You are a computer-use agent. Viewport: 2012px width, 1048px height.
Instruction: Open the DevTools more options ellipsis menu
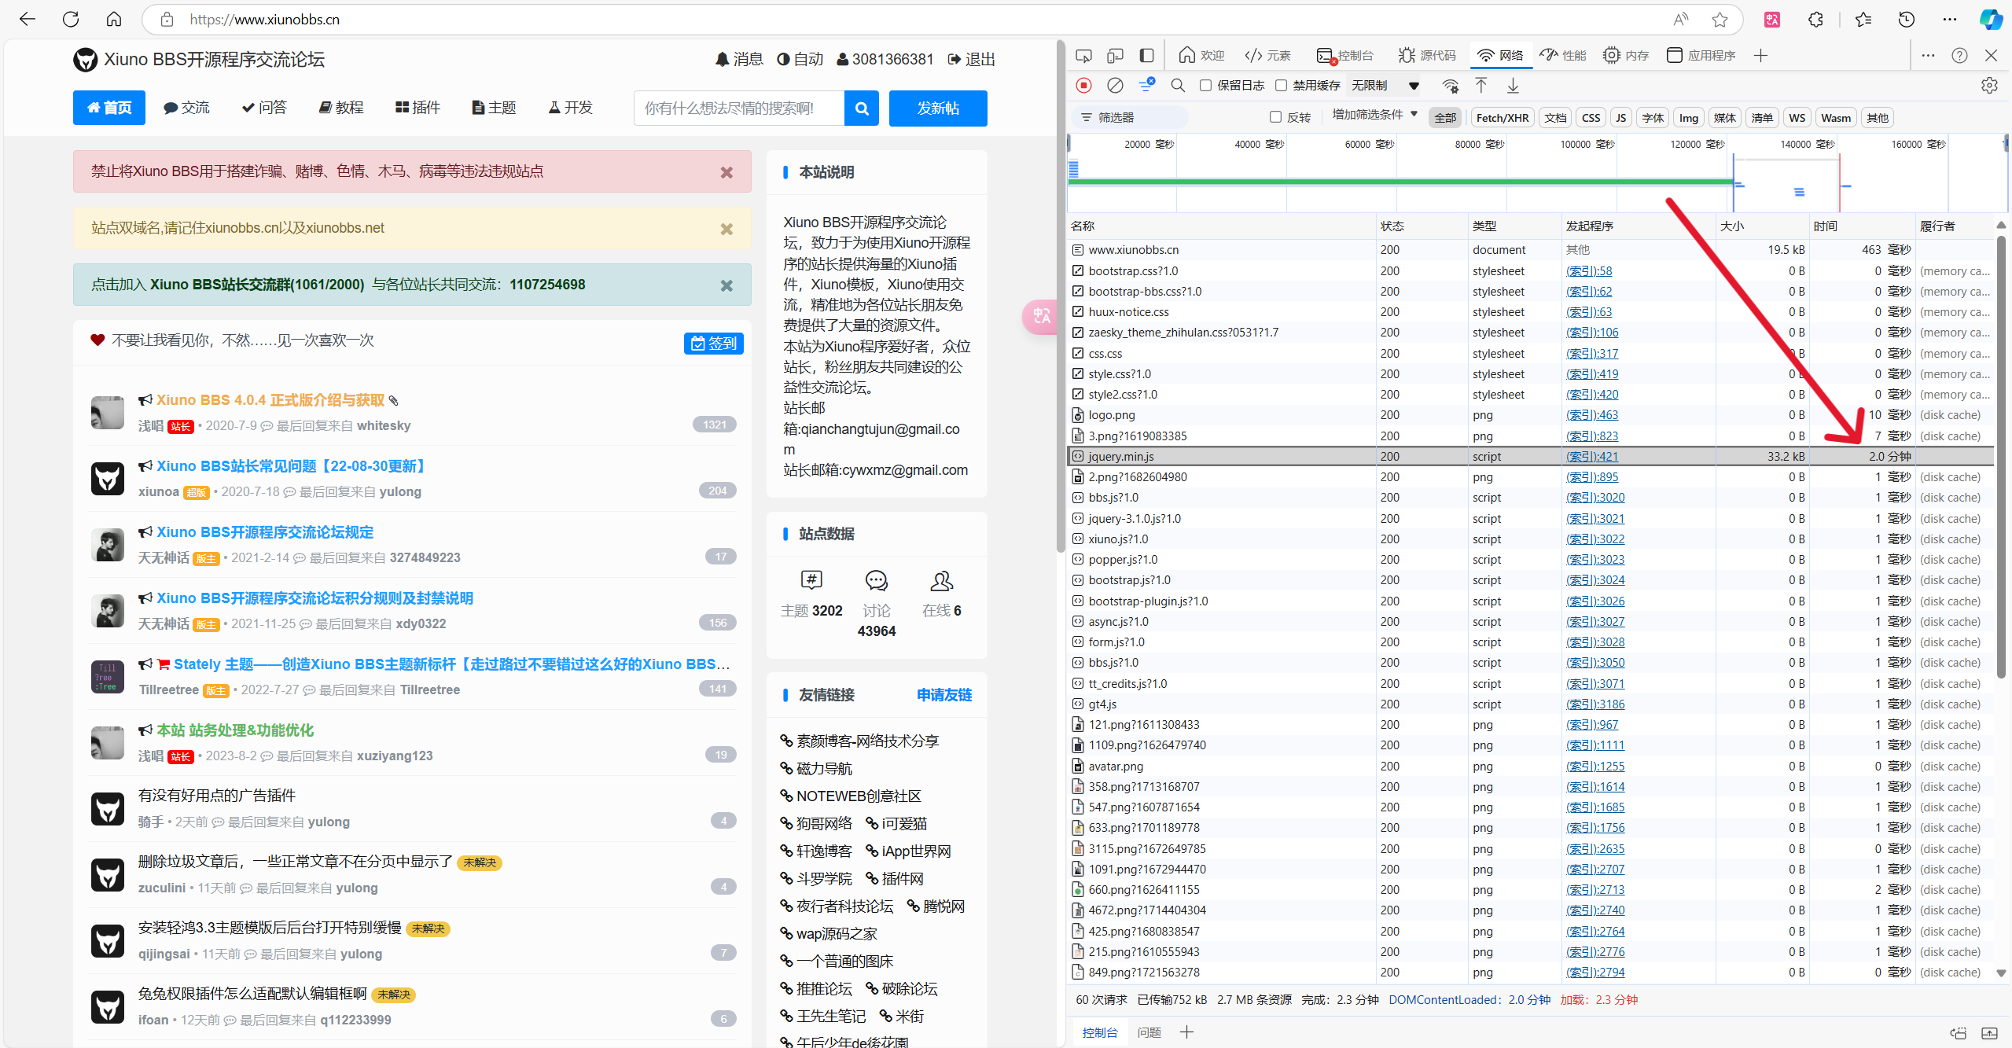[x=1928, y=55]
